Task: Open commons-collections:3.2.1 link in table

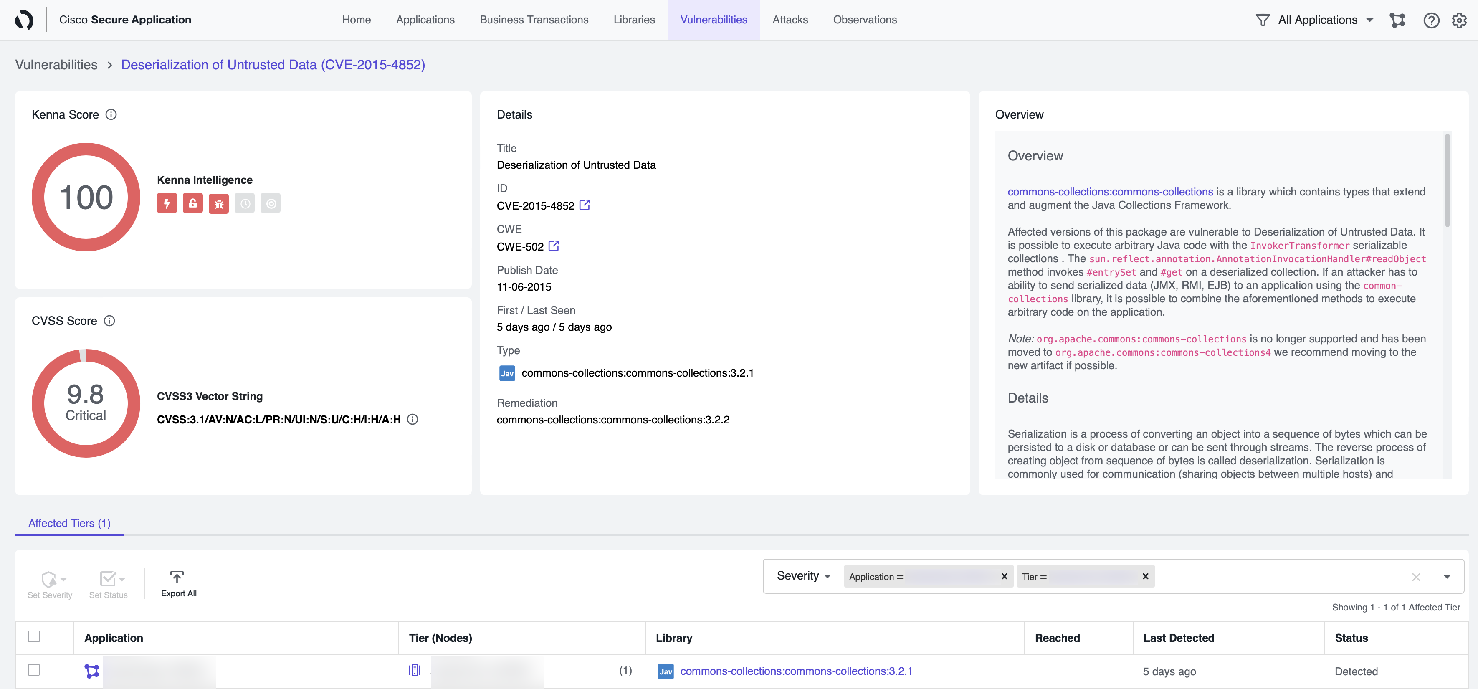Action: [x=796, y=671]
